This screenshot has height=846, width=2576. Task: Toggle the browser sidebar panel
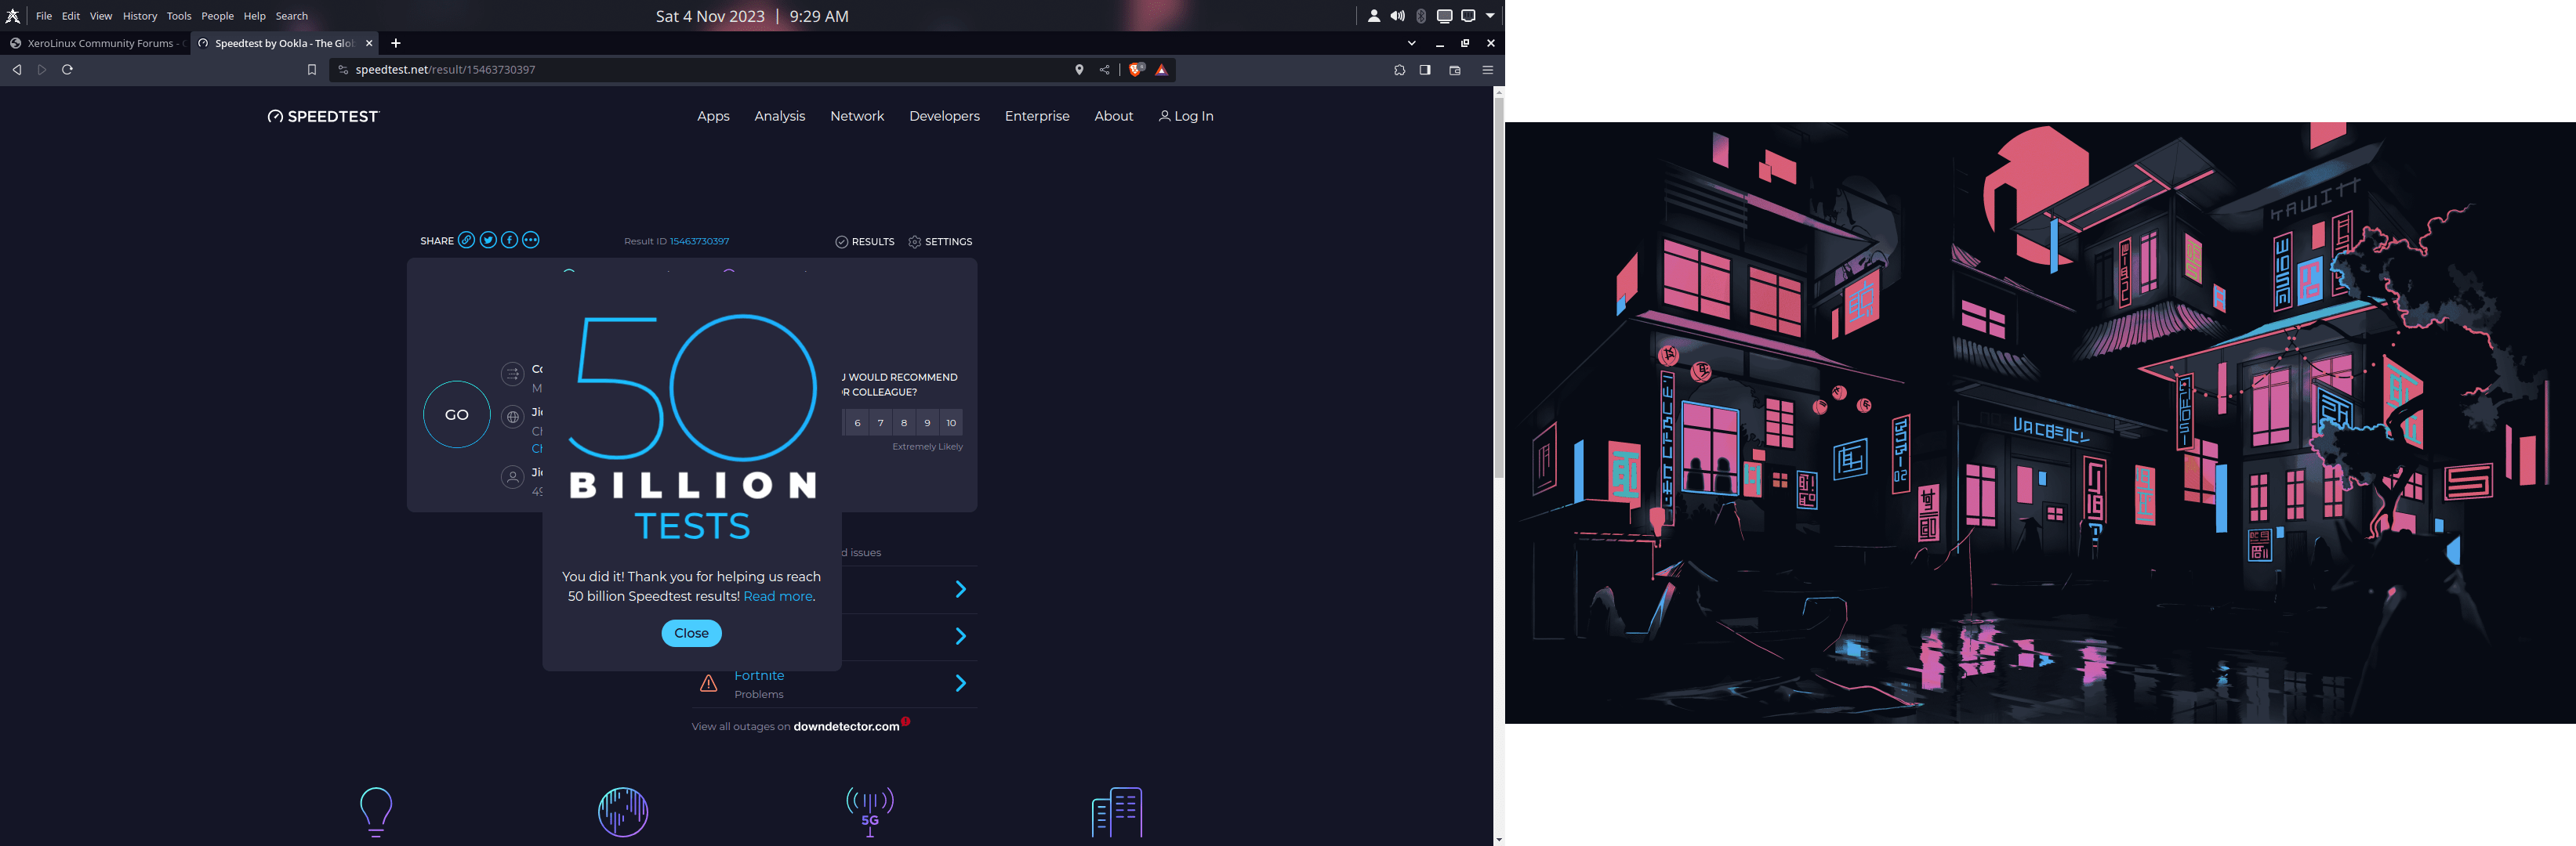(1425, 70)
